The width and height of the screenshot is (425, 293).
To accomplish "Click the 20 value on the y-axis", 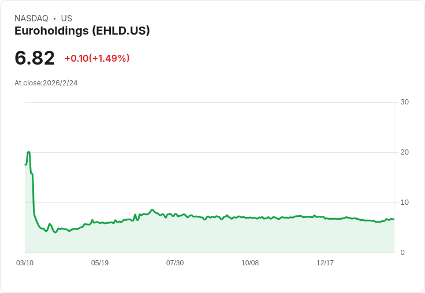I will click(404, 152).
